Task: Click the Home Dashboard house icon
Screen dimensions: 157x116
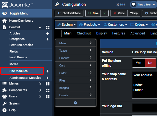Action: 4,21
